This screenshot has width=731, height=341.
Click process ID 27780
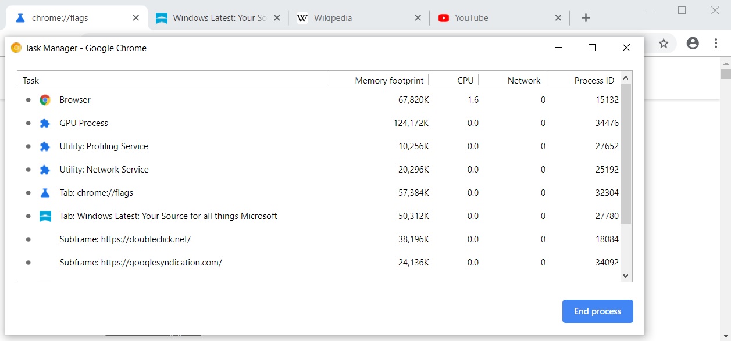coord(607,216)
